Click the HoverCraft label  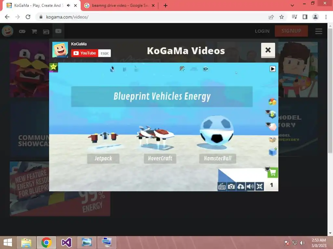(160, 158)
